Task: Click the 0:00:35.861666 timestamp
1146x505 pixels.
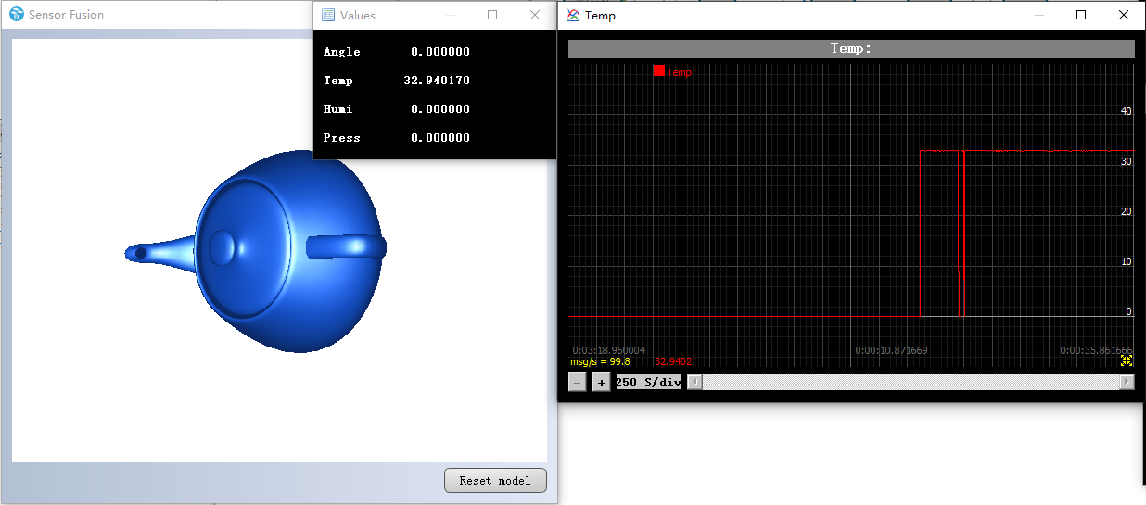Action: pos(1097,350)
